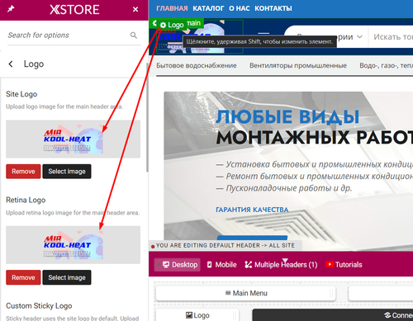Click the Connect block in header builder

333,315
